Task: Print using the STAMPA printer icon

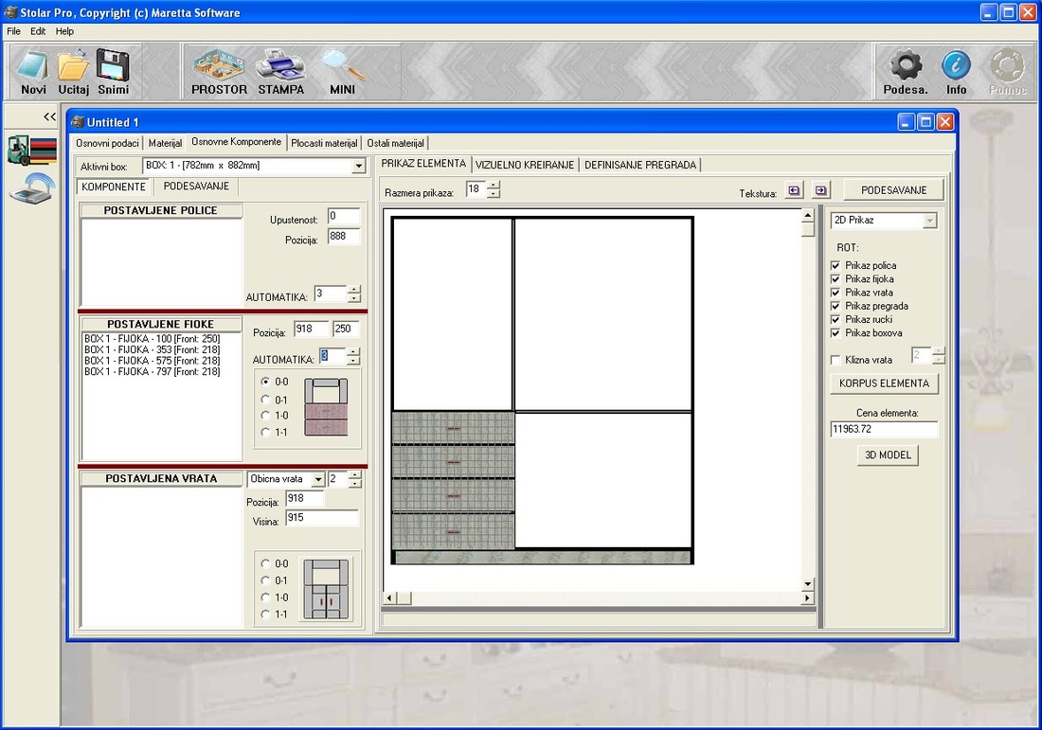Action: point(280,66)
